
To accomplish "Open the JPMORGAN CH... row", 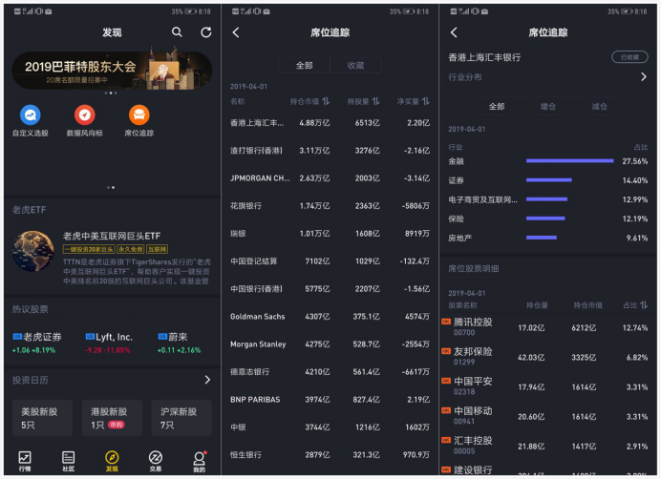I will (330, 178).
